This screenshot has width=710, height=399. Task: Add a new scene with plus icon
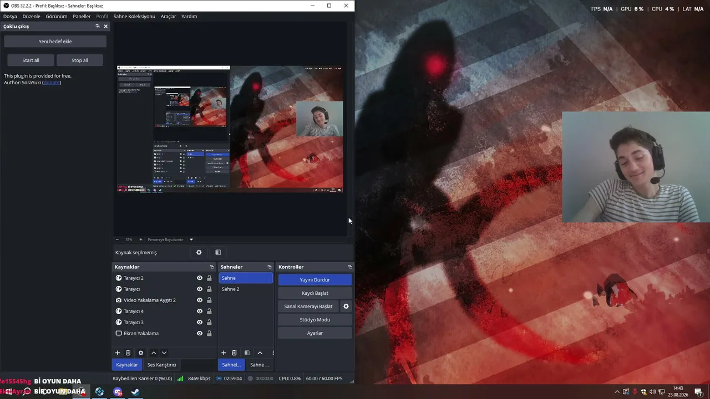point(224,353)
